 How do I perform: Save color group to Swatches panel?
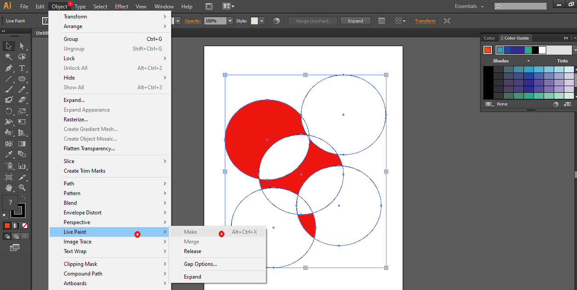point(567,104)
